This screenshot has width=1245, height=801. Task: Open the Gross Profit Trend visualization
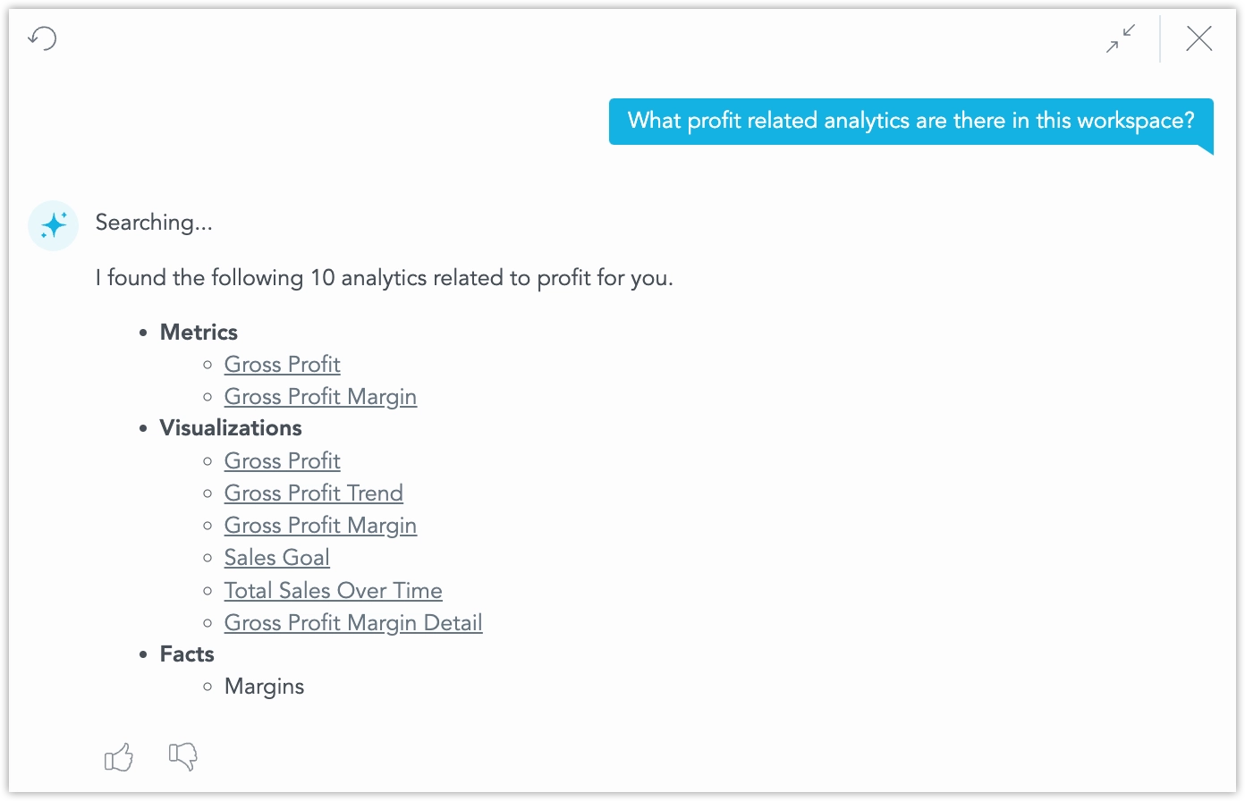313,493
